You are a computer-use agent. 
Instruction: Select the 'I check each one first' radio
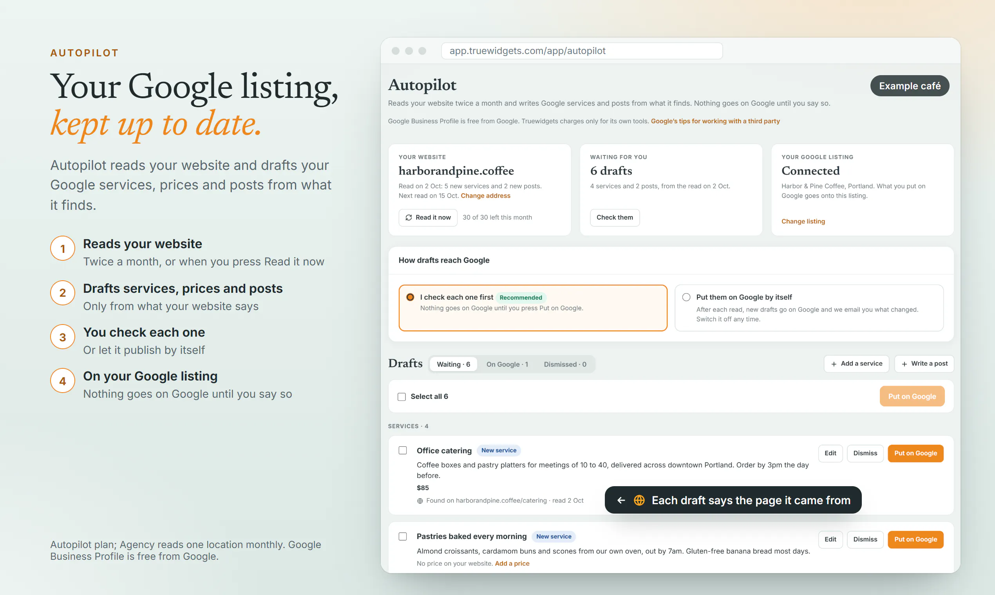click(410, 297)
